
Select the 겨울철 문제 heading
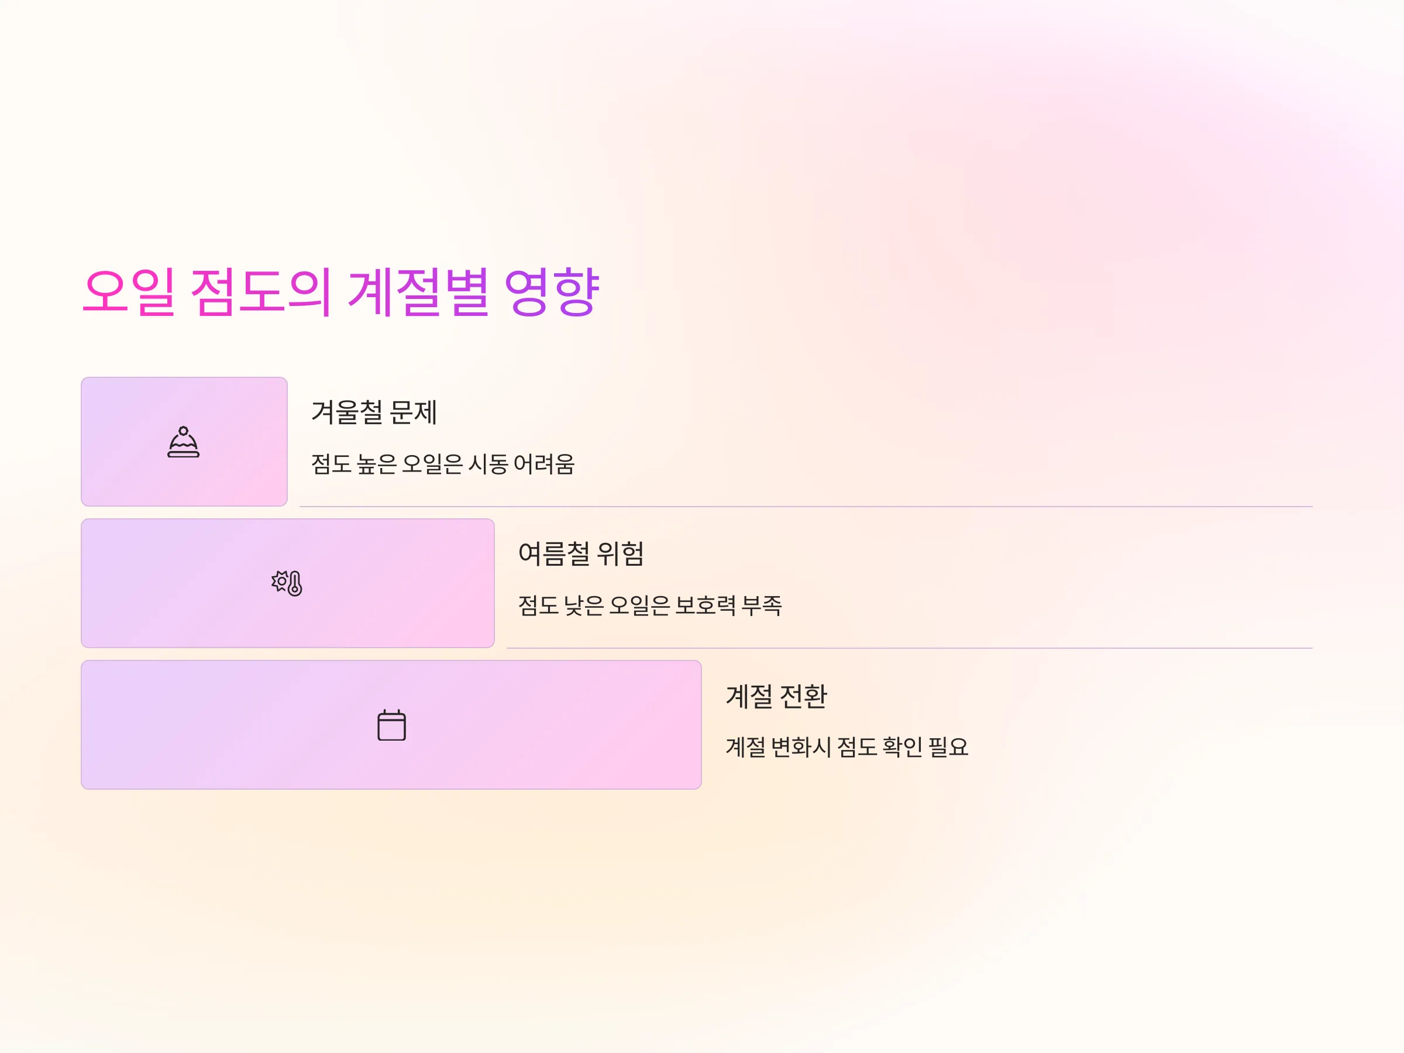tap(374, 412)
